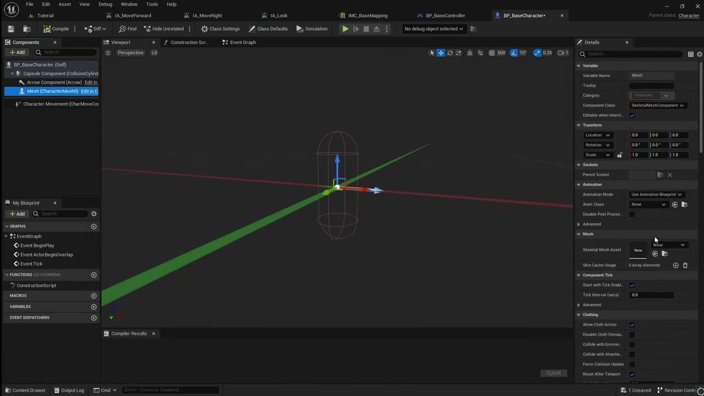Browse to Skeletal Mesh Asset in Content Browser
This screenshot has height=396, width=704.
click(664, 254)
